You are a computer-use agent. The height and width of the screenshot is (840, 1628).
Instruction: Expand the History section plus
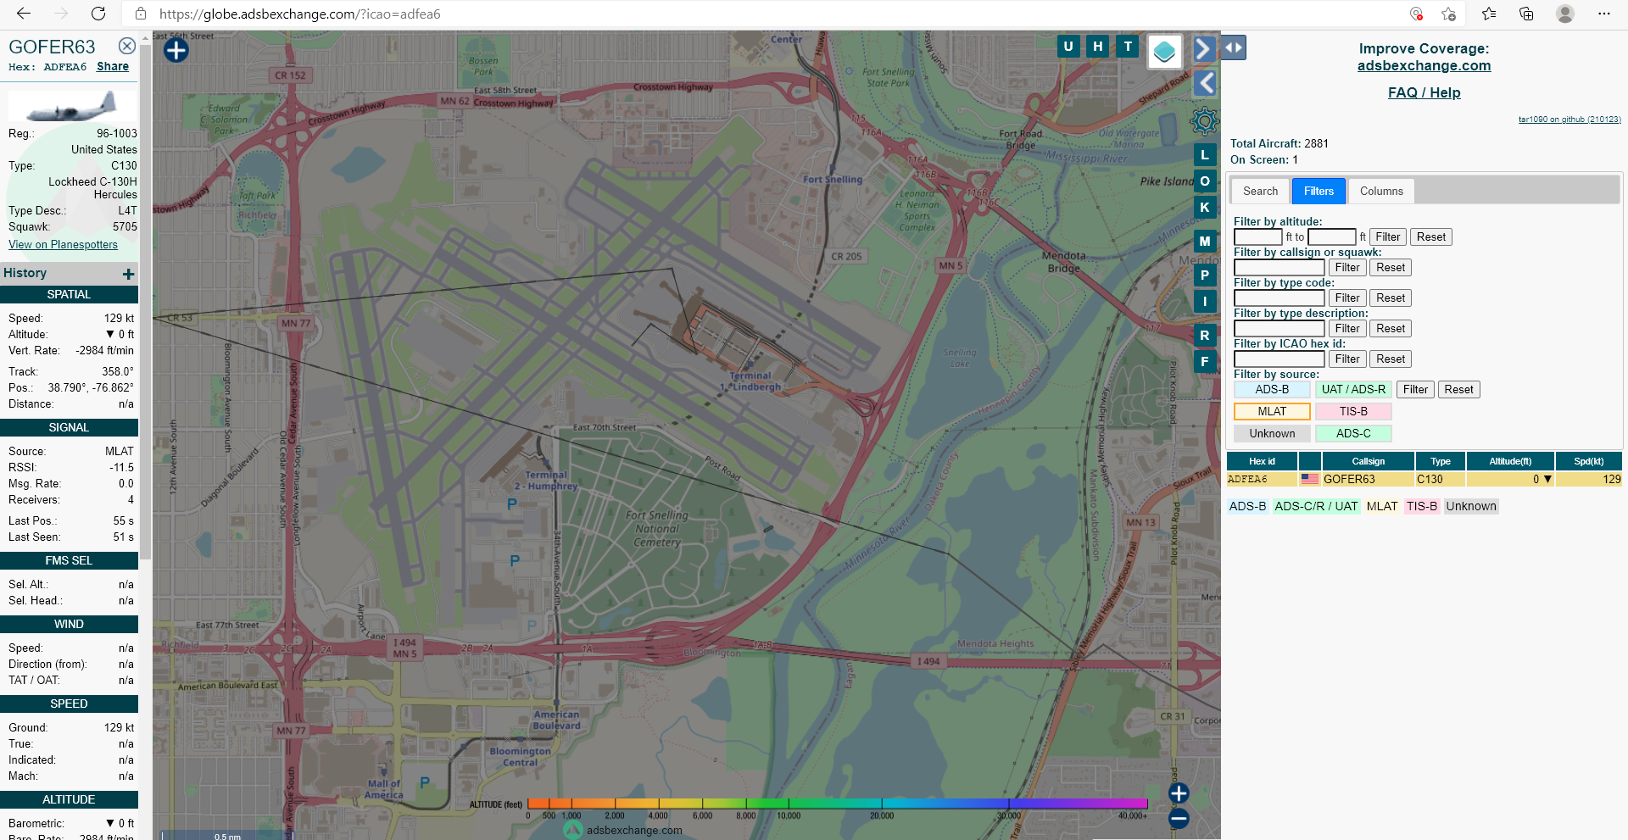[x=129, y=274]
